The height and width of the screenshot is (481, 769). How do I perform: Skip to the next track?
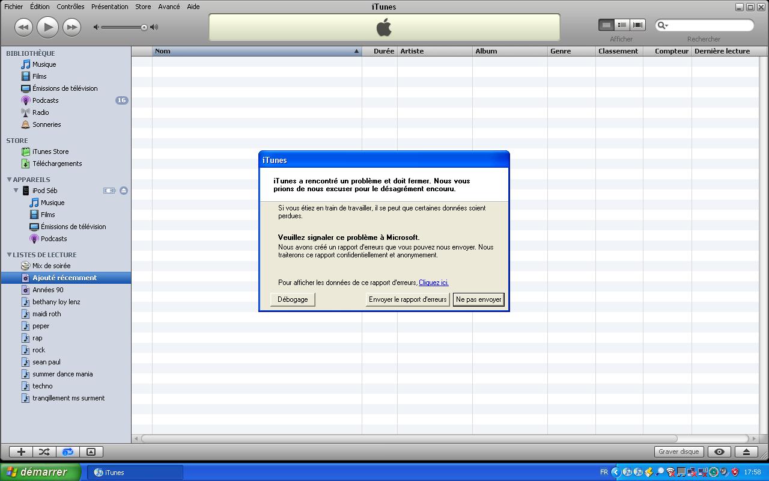click(71, 27)
